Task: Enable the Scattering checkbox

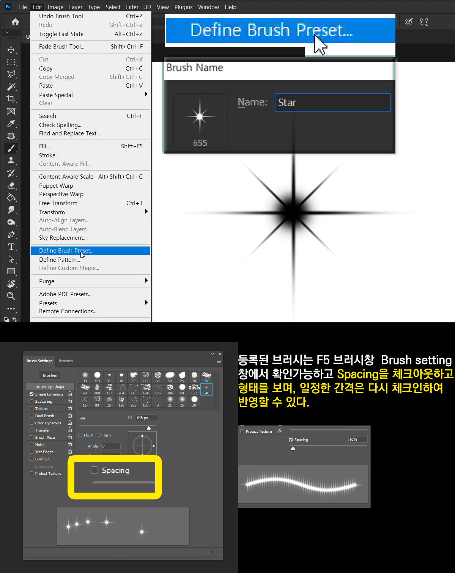Action: click(31, 401)
